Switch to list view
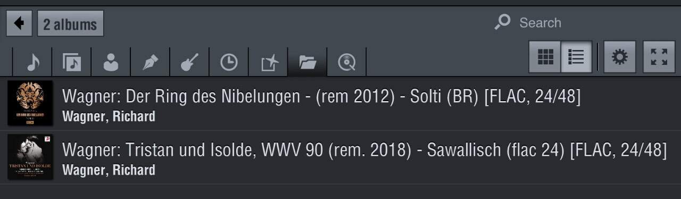 (576, 56)
